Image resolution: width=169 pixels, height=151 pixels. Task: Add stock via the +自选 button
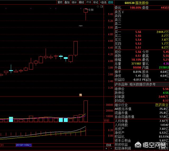pos(103,2)
